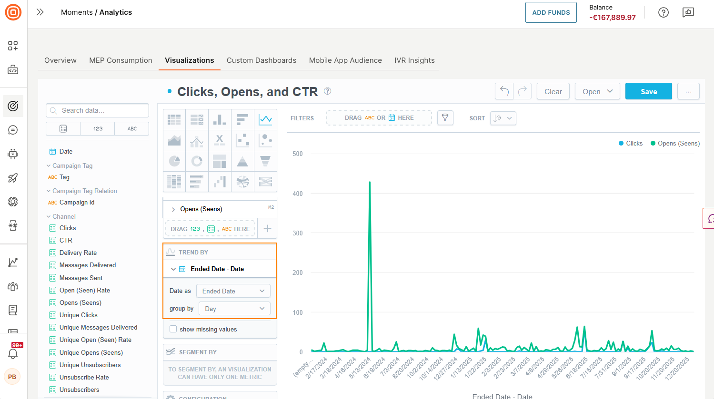Pick the table visualization type
The image size is (714, 399).
pos(174,119)
